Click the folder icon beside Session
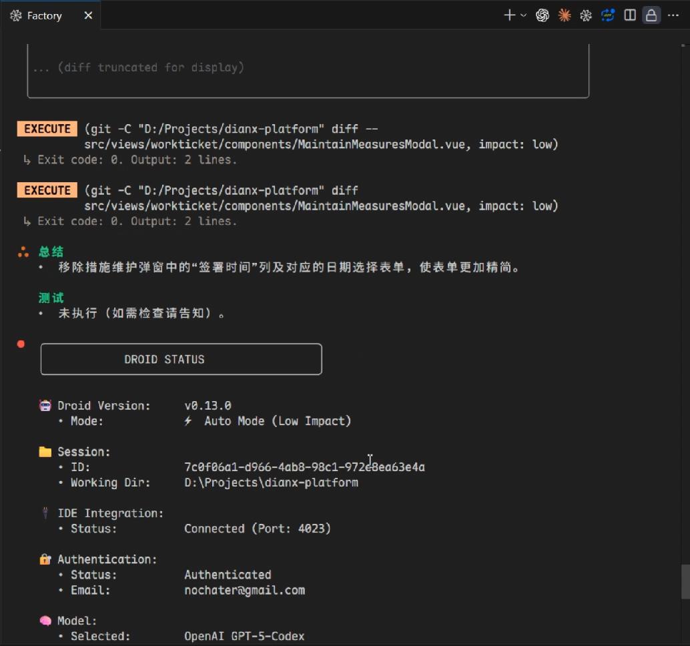Image resolution: width=690 pixels, height=646 pixels. click(45, 452)
